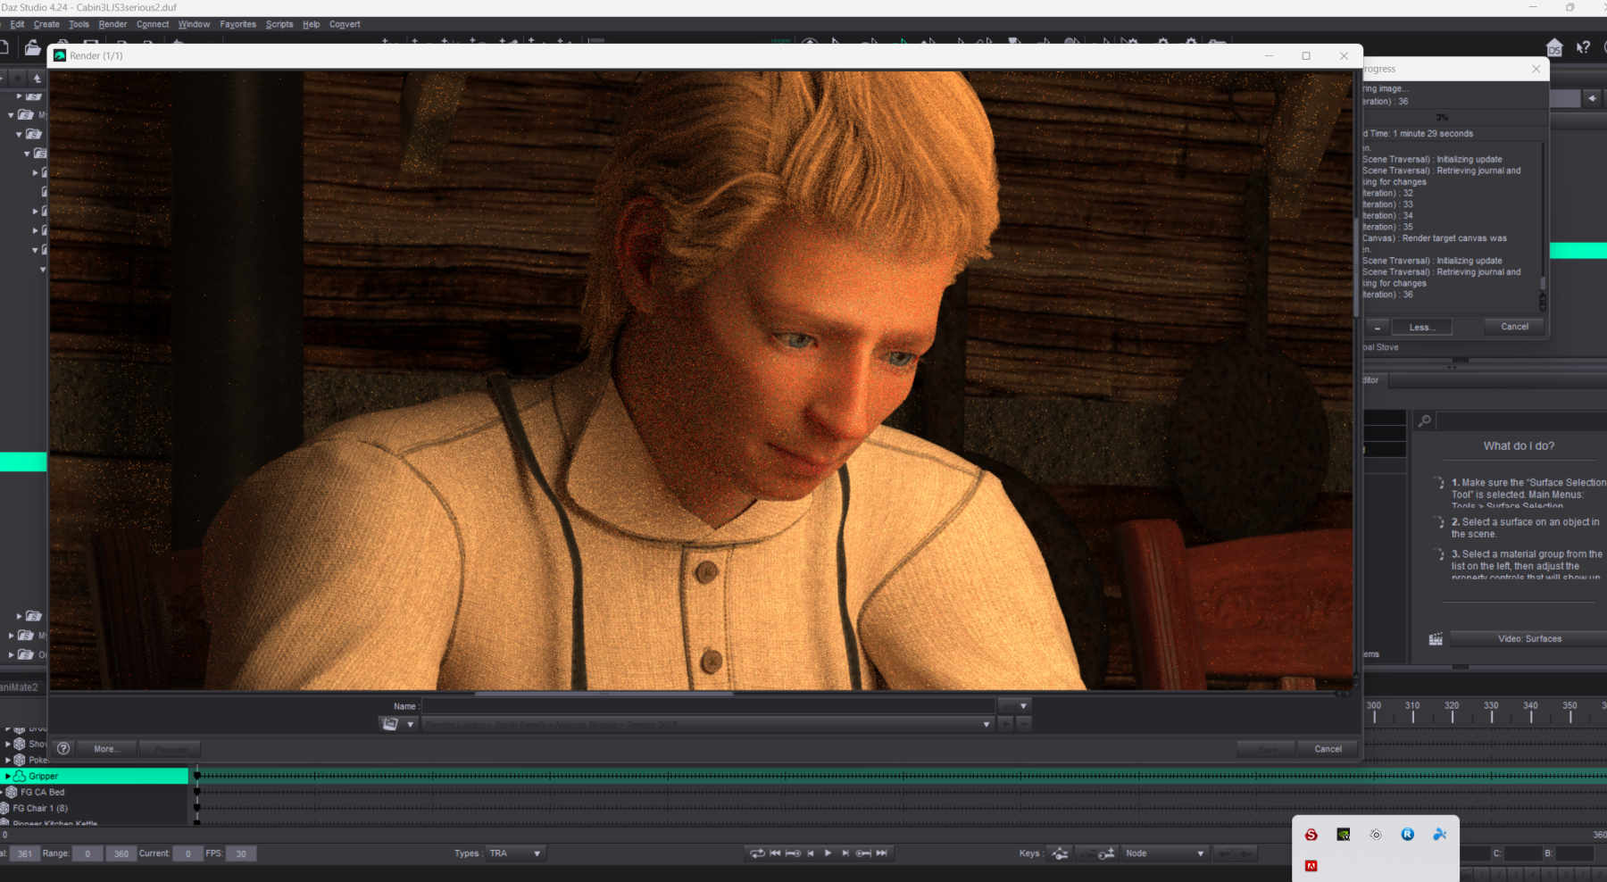This screenshot has height=882, width=1607.
Task: Click the render Name input field
Action: (x=707, y=706)
